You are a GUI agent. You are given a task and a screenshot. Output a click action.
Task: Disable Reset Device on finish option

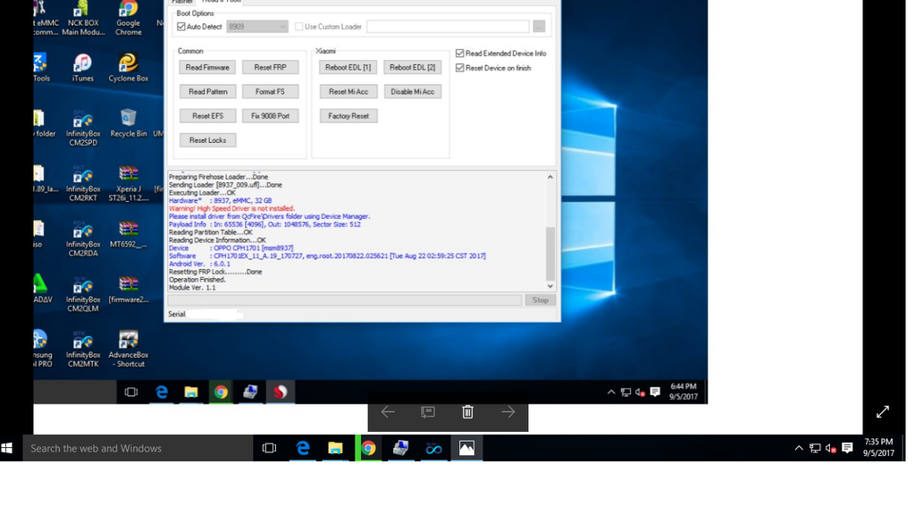pyautogui.click(x=460, y=68)
